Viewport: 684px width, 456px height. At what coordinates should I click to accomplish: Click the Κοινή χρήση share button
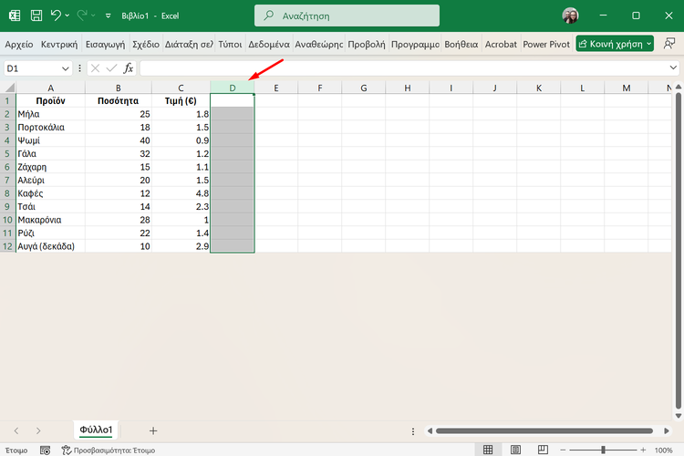pos(615,44)
